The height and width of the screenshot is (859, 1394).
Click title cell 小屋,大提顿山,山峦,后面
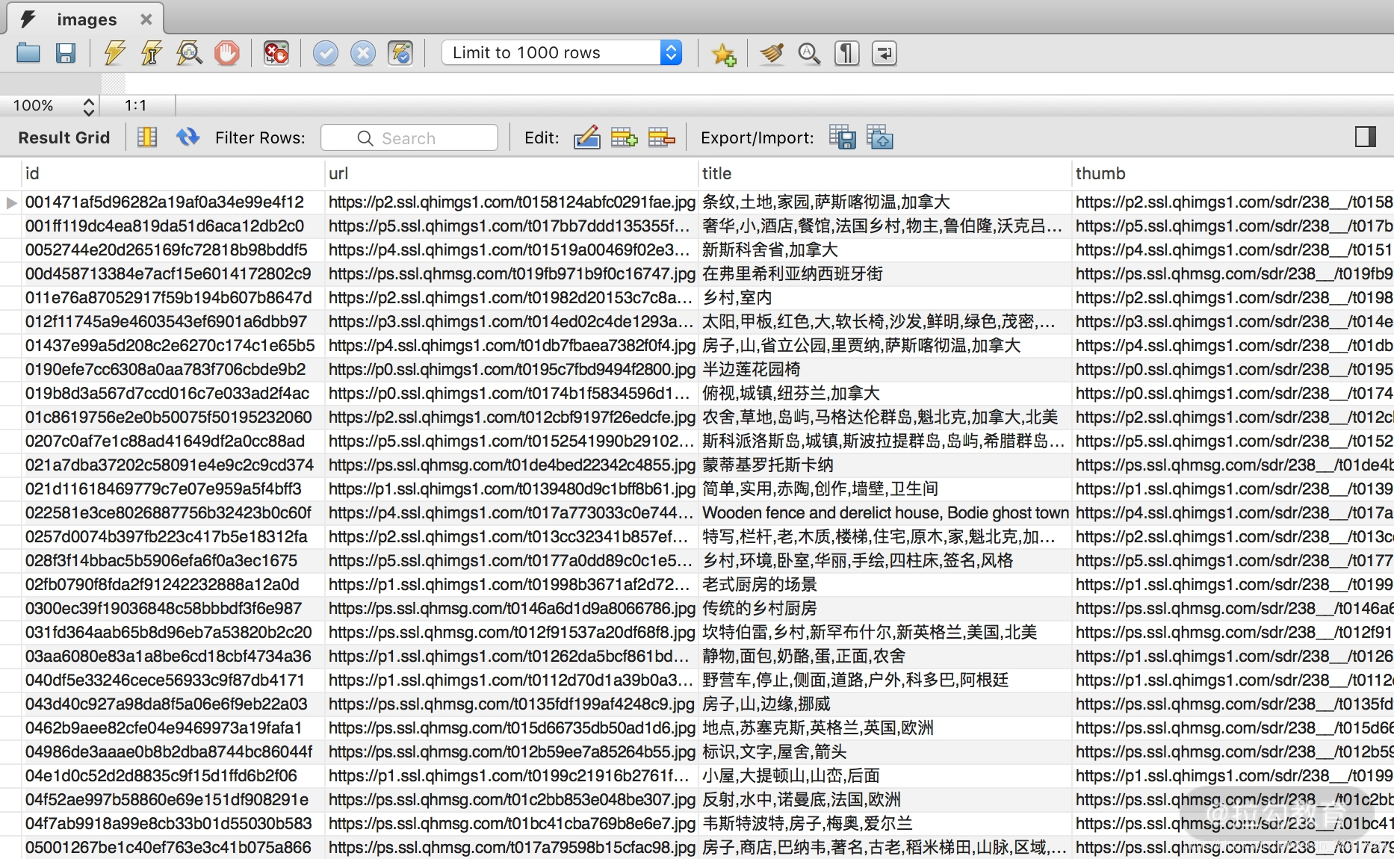(x=885, y=776)
